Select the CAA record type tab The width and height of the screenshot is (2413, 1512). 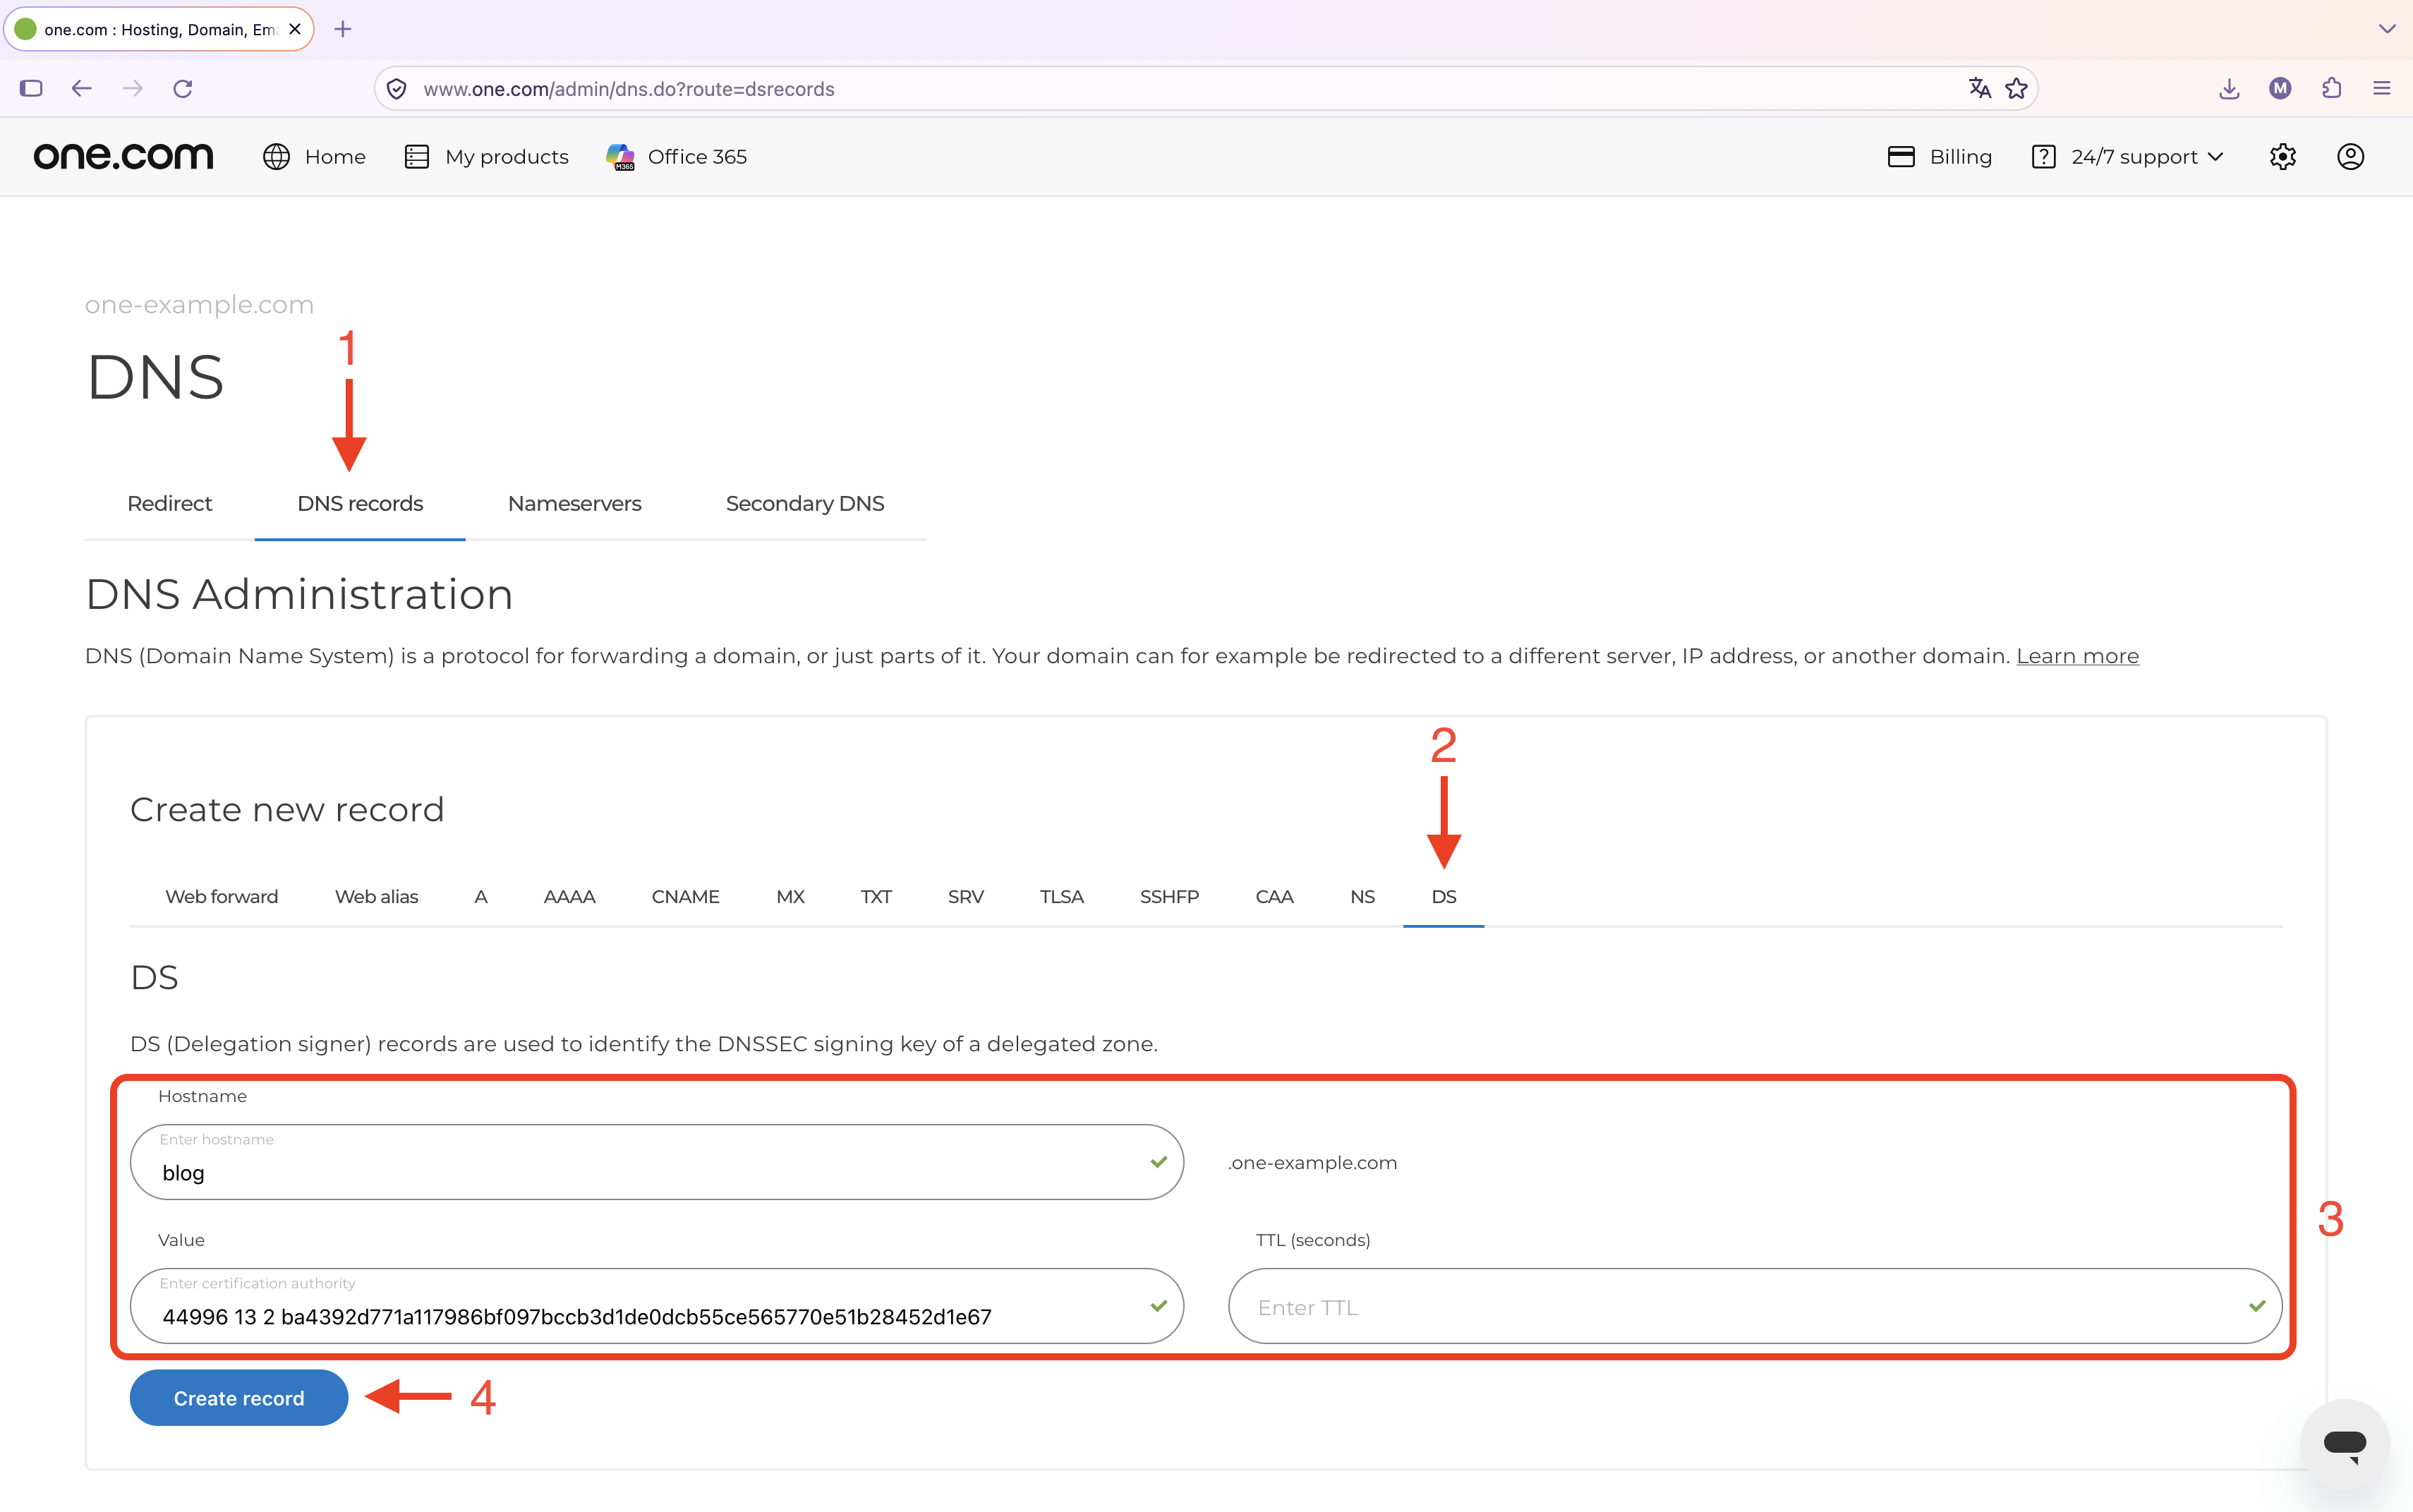[x=1274, y=897]
